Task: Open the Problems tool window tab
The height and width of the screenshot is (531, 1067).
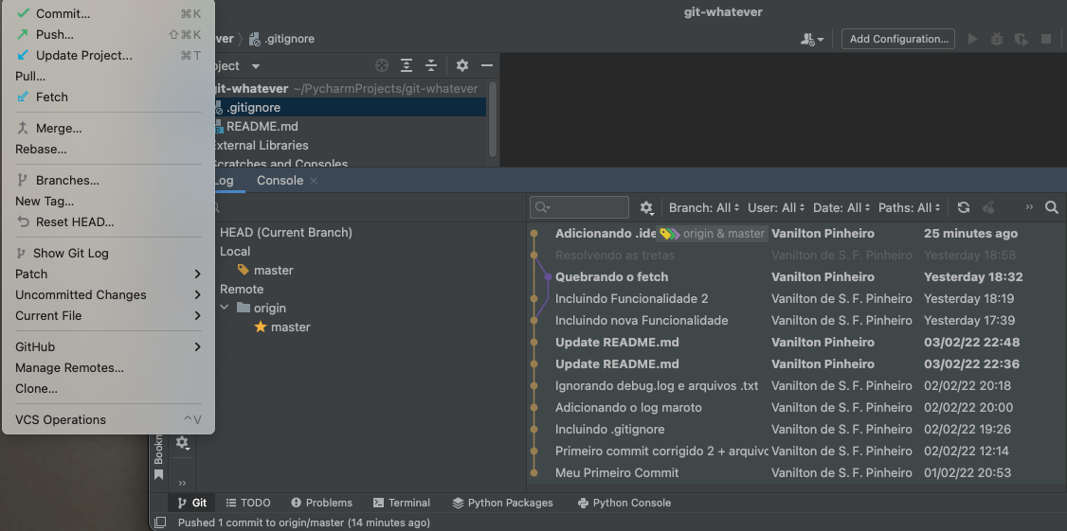Action: [x=321, y=504]
